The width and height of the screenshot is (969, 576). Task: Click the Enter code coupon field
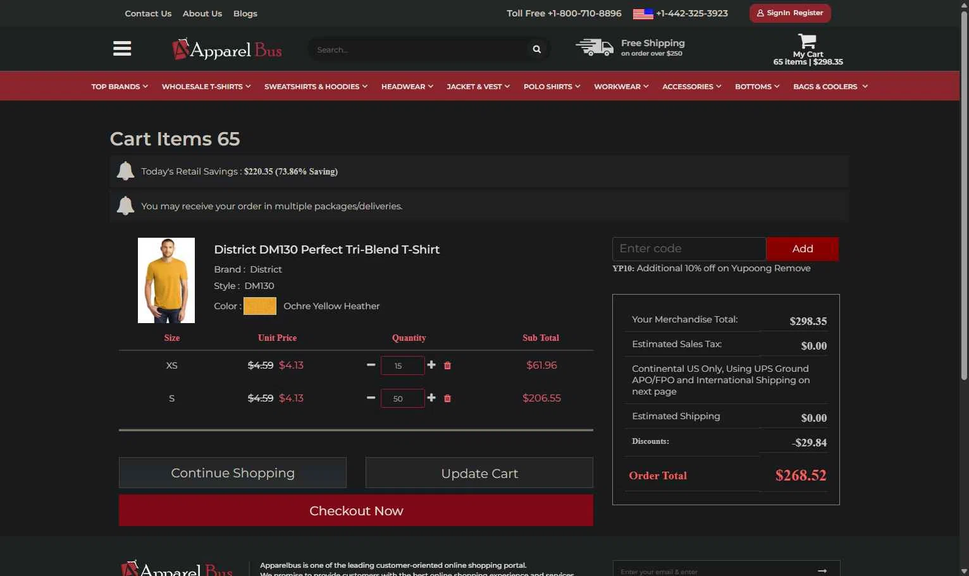click(689, 248)
